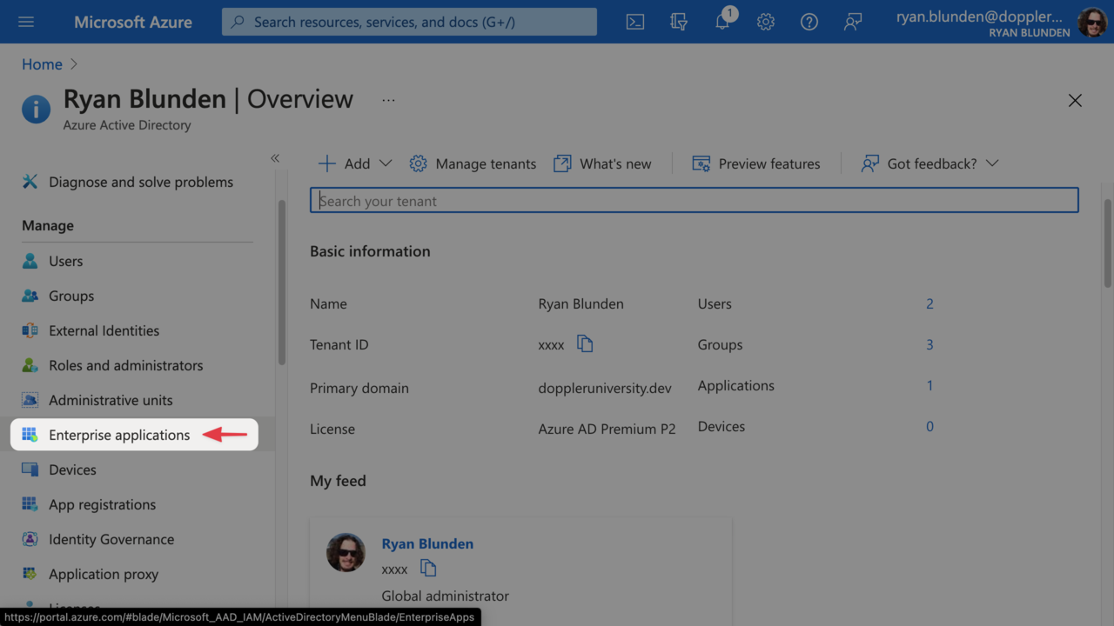Click Manage tenants

click(473, 163)
